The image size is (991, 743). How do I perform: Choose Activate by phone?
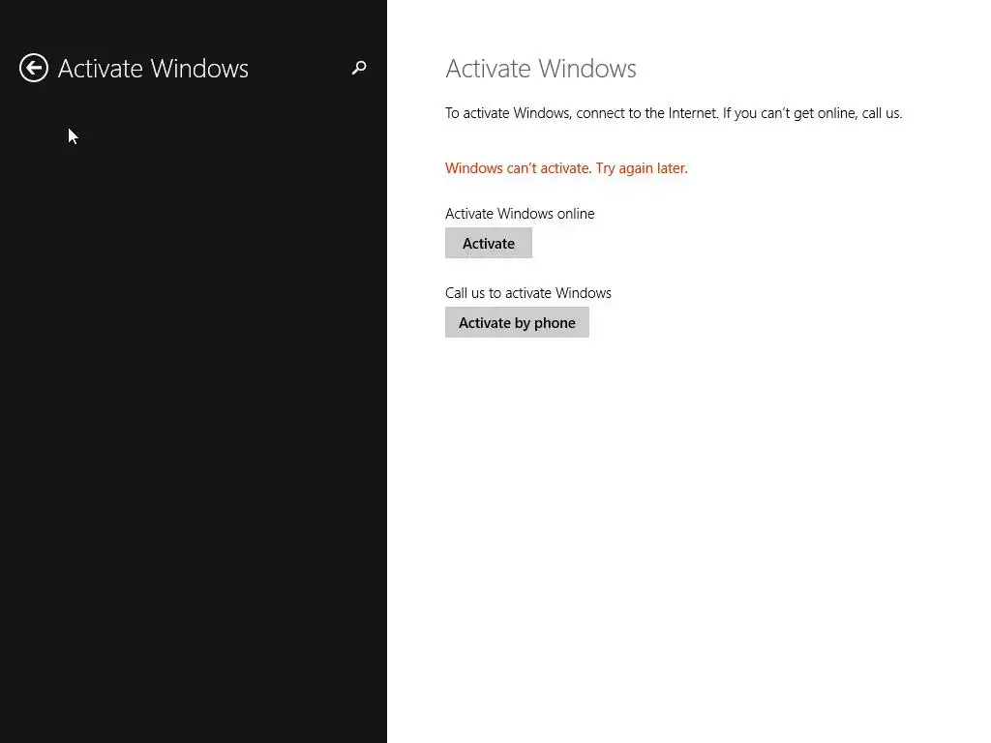[x=517, y=322]
